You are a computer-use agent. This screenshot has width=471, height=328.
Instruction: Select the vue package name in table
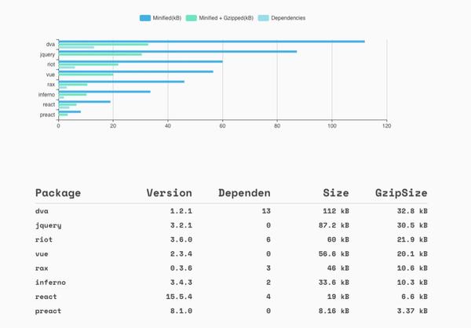tap(42, 253)
